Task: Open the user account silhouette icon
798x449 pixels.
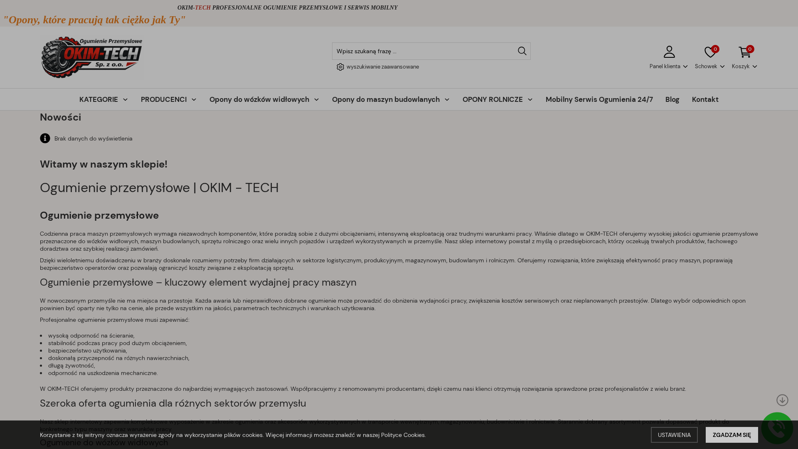Action: (x=669, y=52)
